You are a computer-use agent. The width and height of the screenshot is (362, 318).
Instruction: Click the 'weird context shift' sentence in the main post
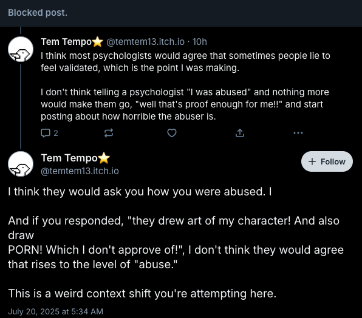click(142, 294)
